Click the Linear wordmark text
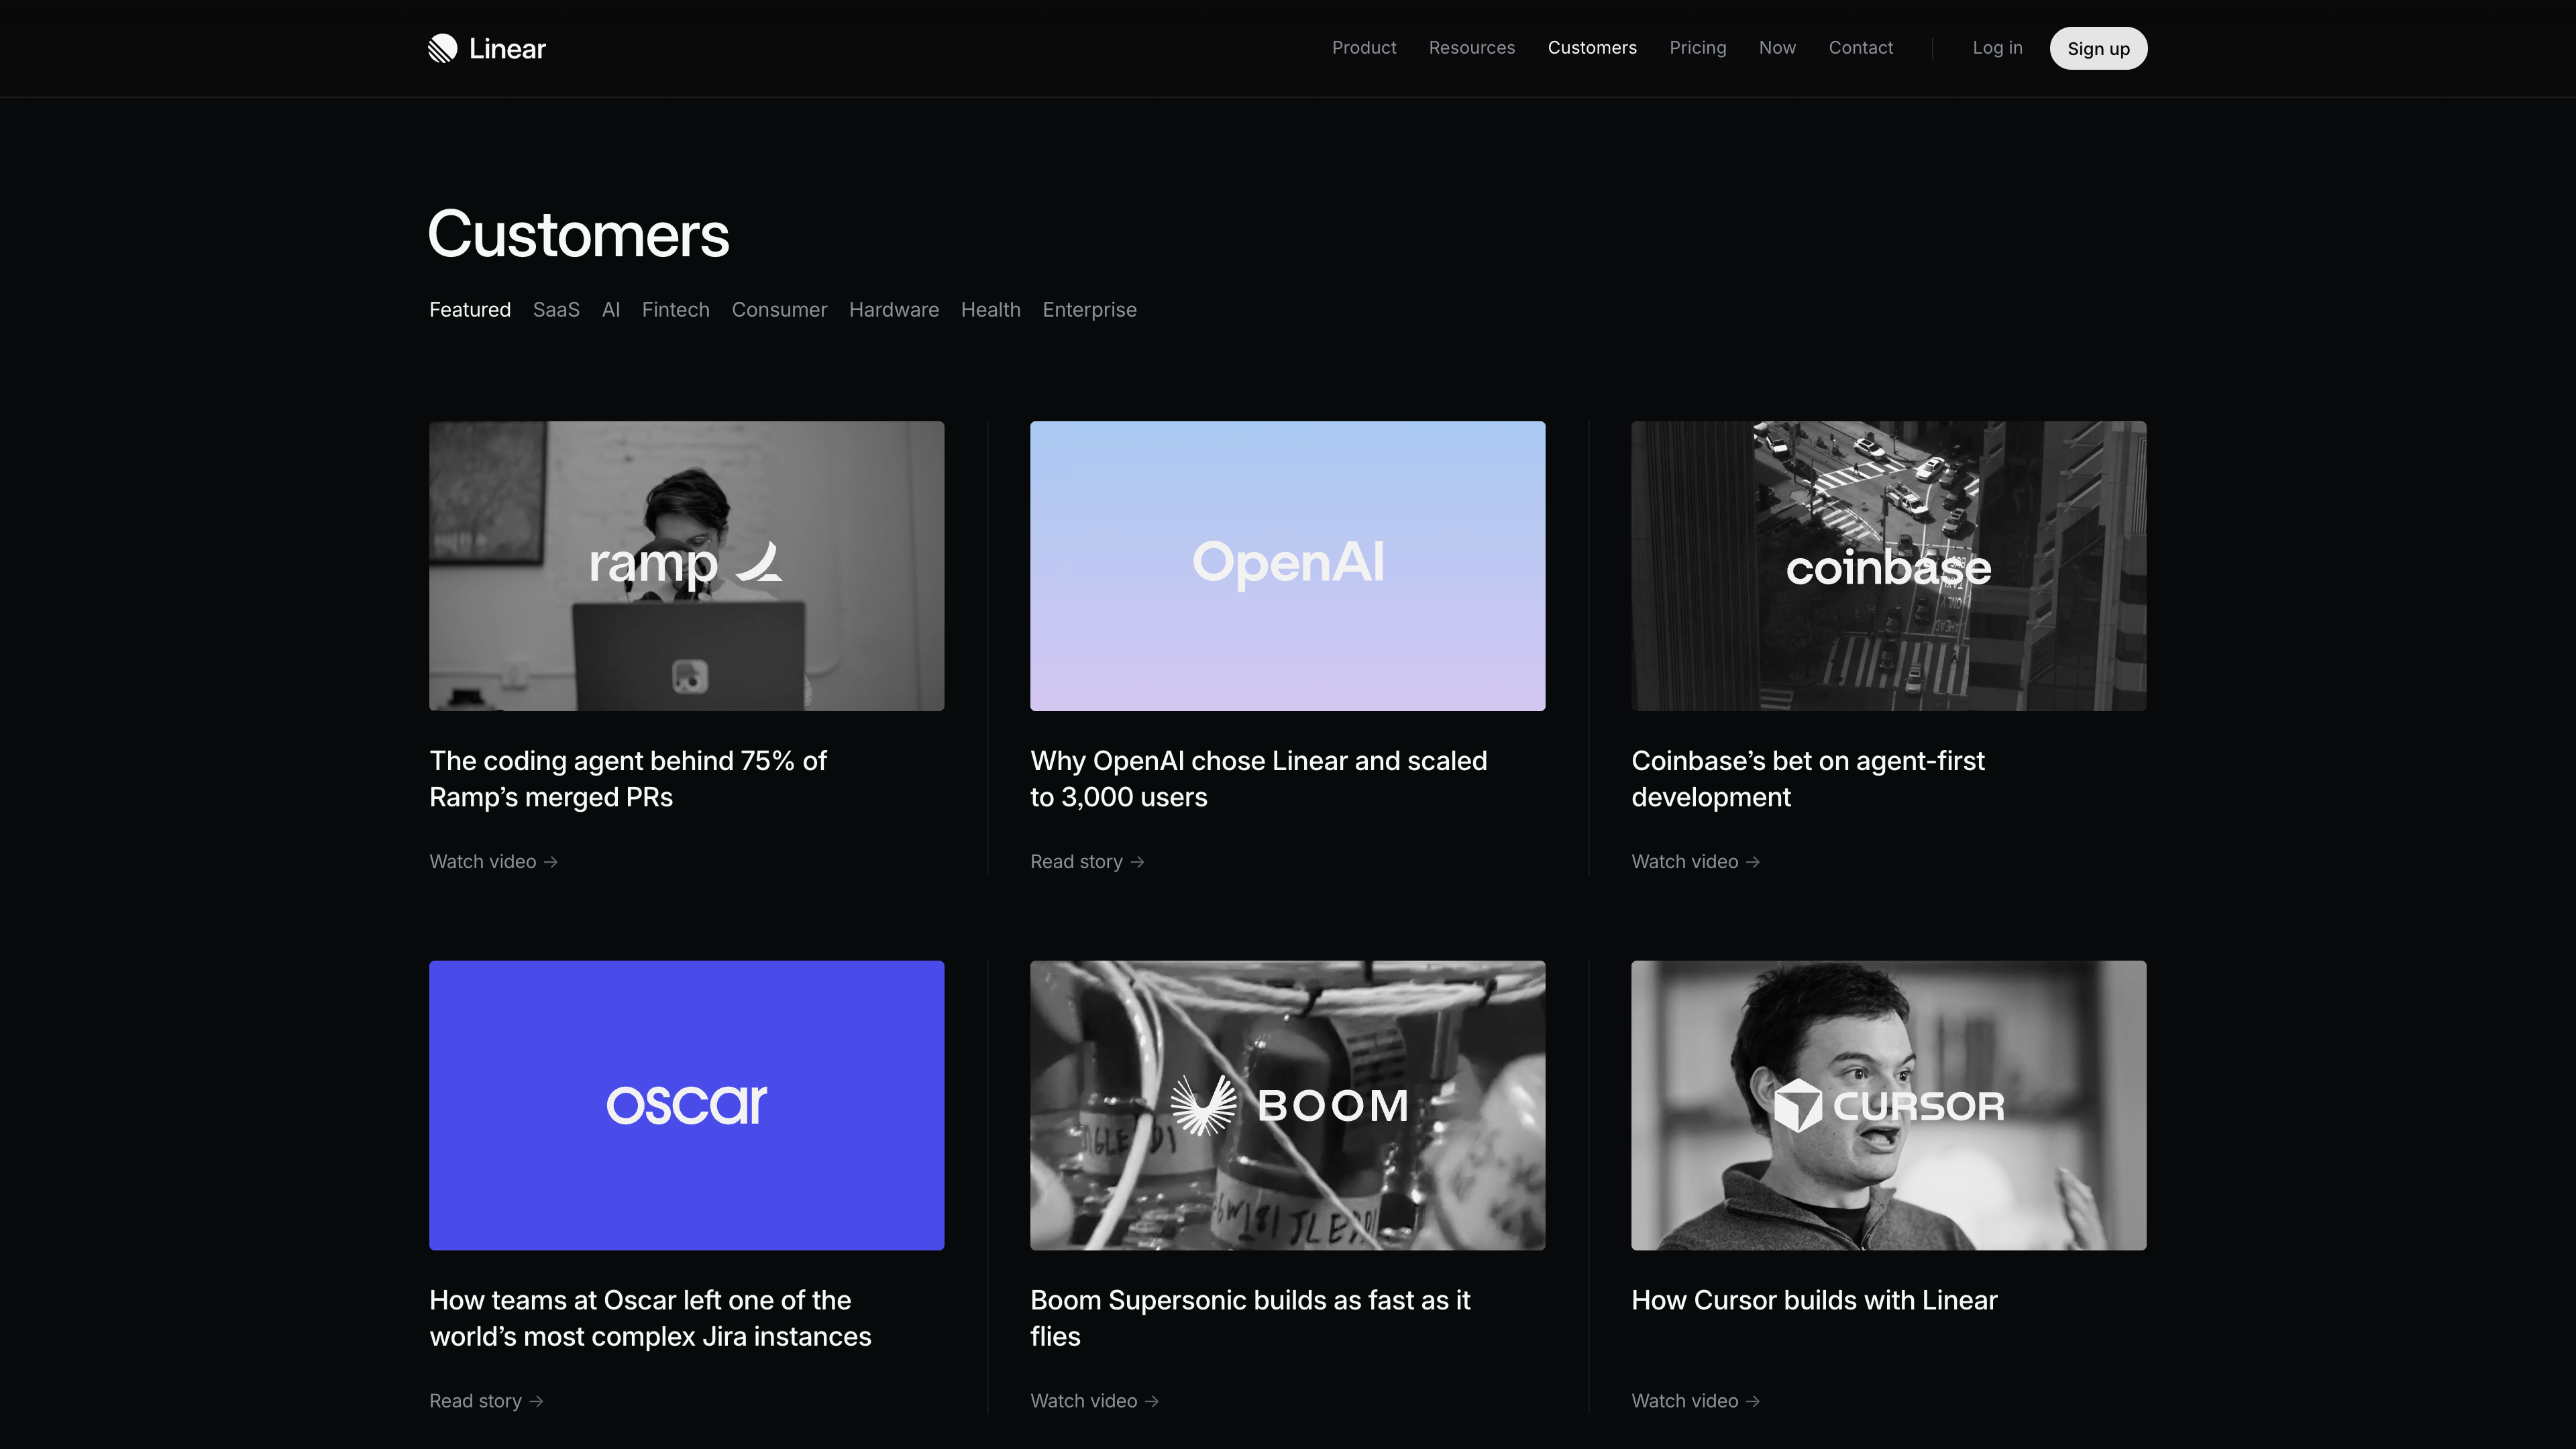 pyautogui.click(x=507, y=49)
